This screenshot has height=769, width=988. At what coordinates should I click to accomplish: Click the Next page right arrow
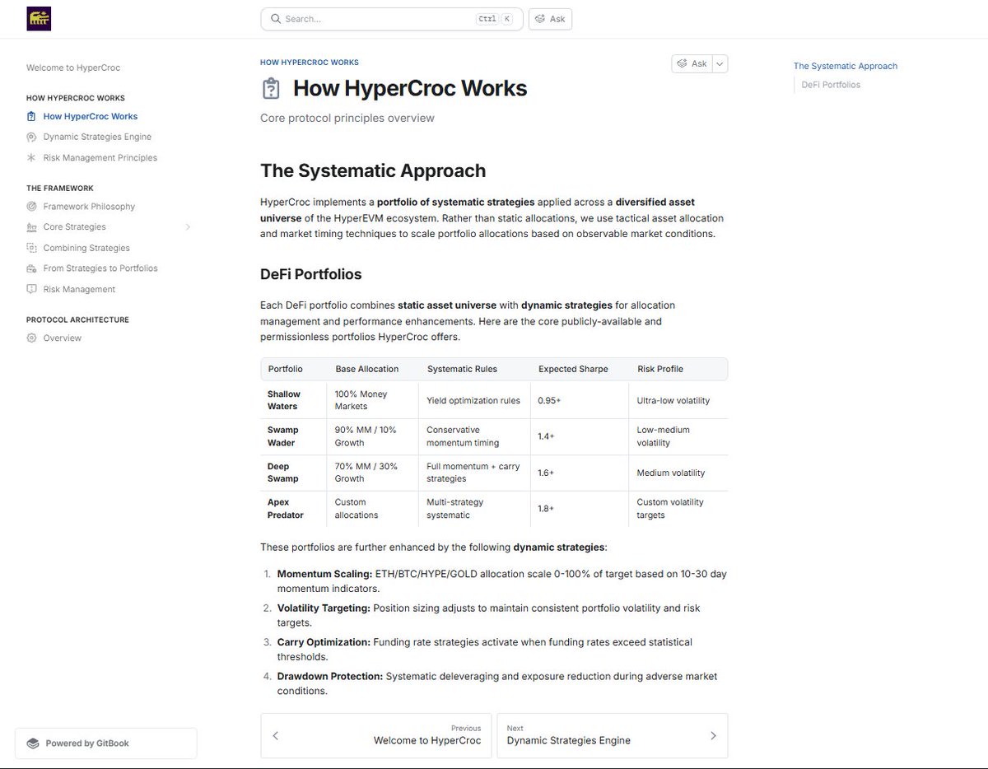click(x=713, y=735)
